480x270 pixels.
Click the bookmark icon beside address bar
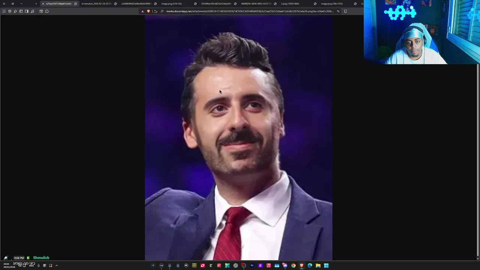(x=345, y=11)
